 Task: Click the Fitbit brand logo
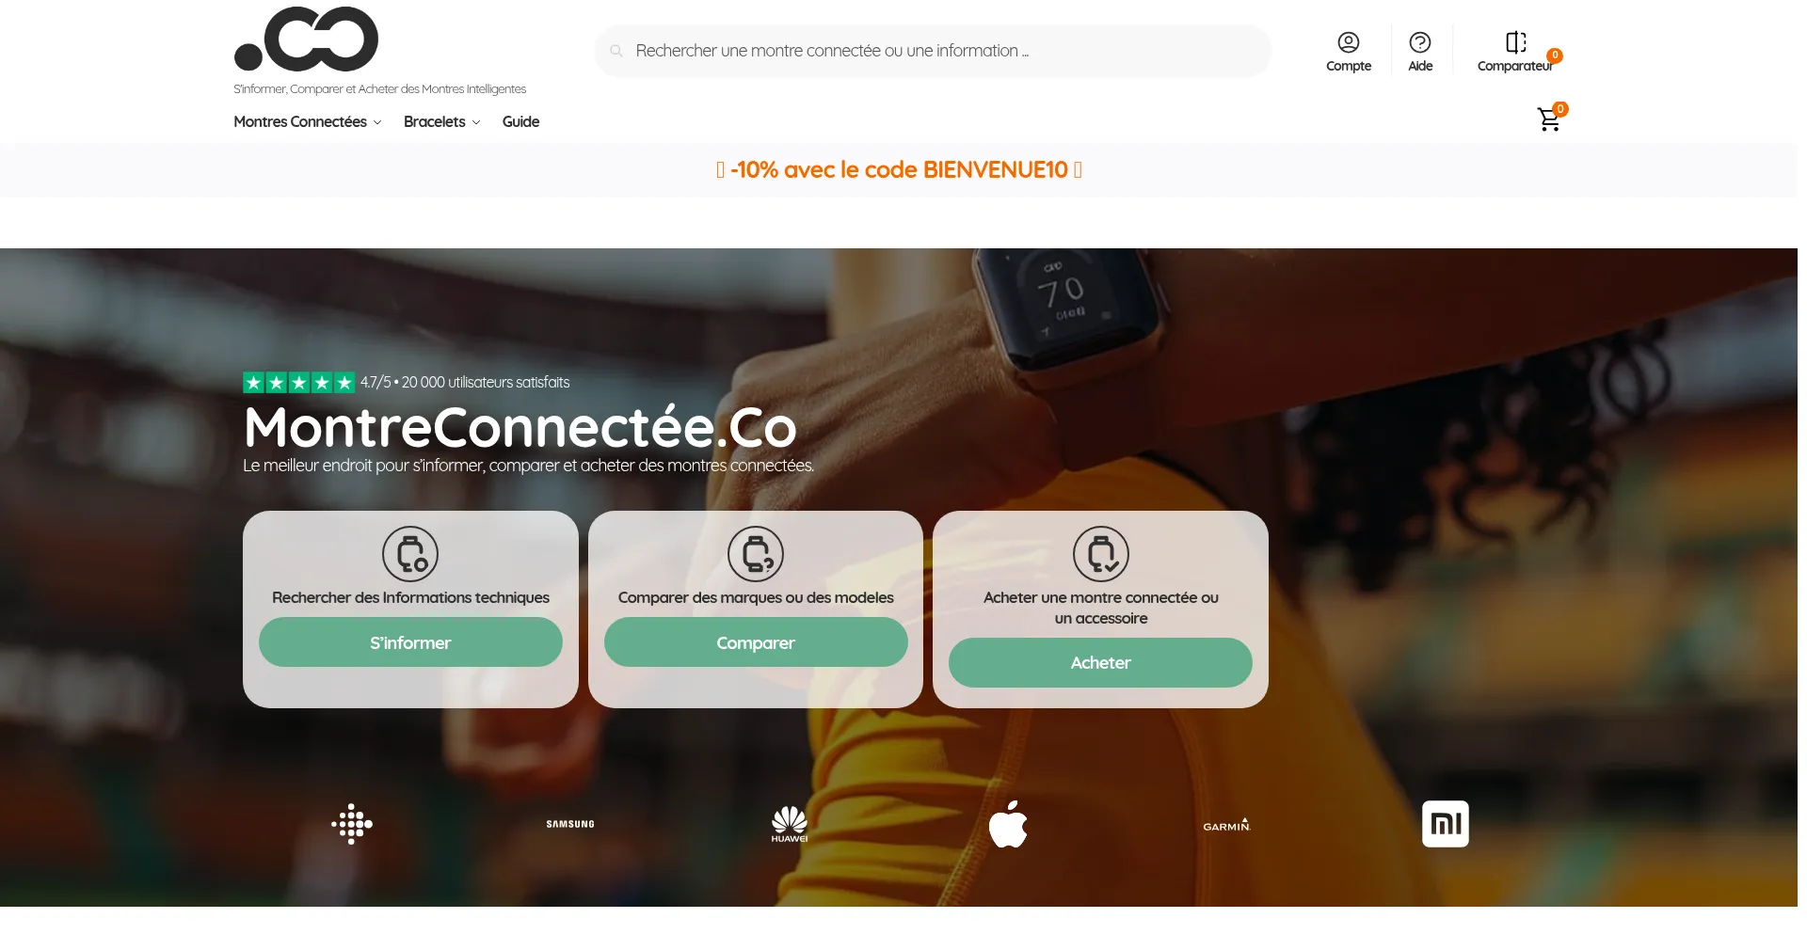[352, 824]
